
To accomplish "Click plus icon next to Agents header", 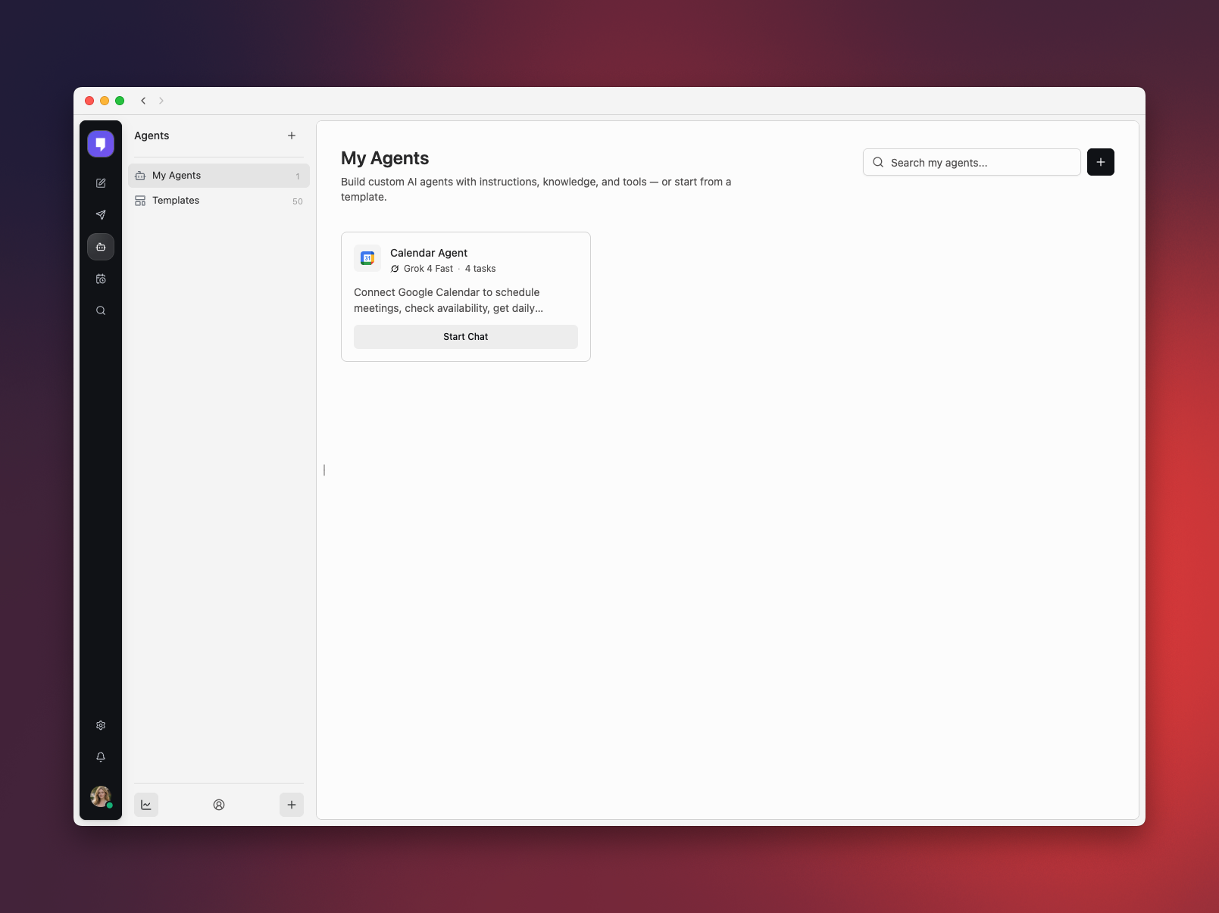I will click(x=292, y=136).
